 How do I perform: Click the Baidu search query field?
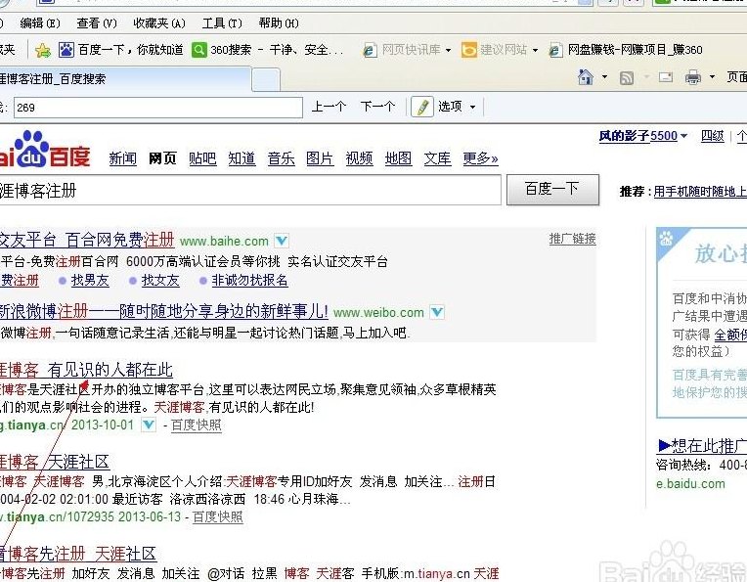249,190
